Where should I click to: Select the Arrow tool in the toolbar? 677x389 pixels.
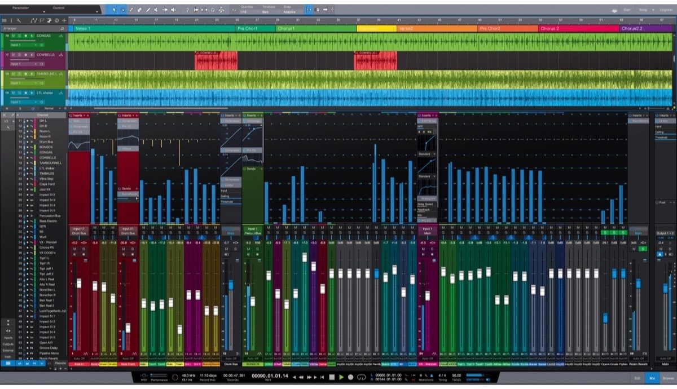pyautogui.click(x=115, y=10)
